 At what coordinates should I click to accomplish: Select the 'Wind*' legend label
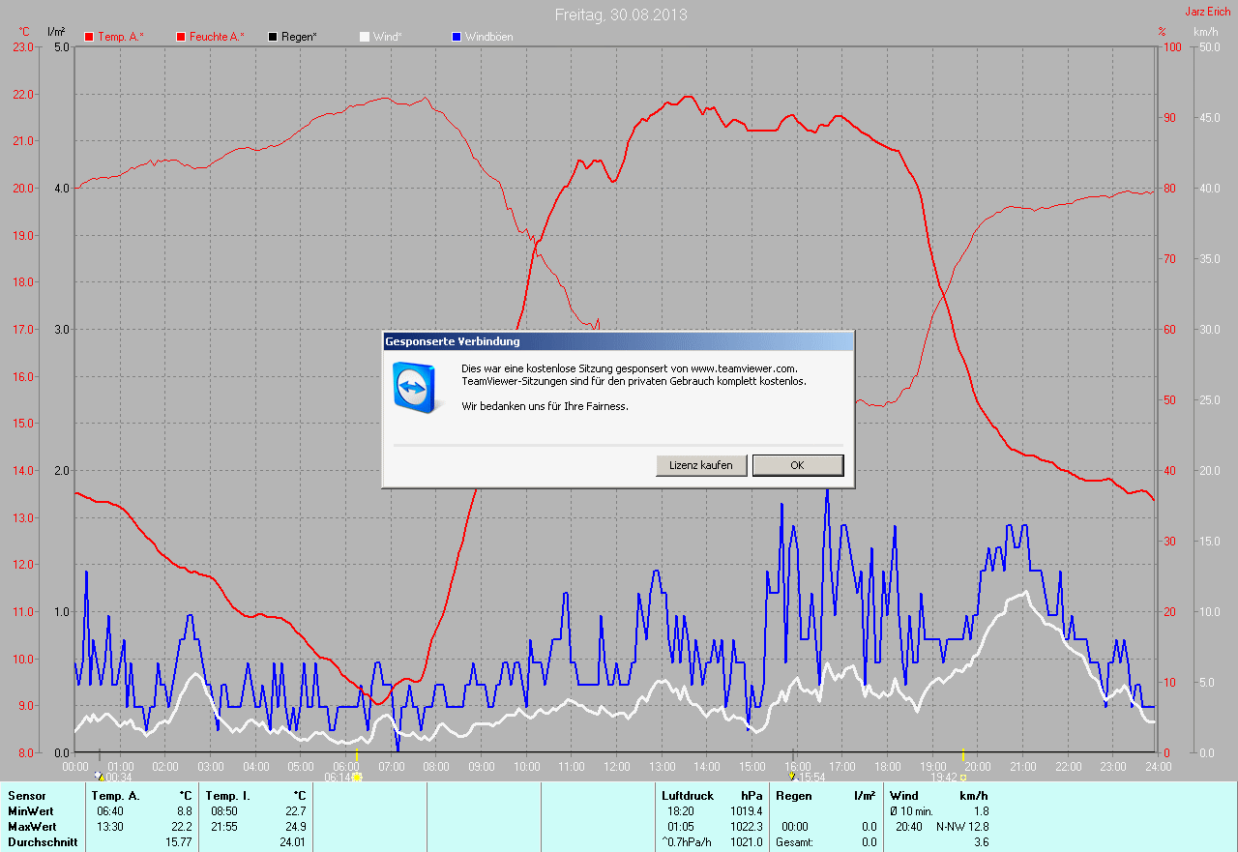pos(387,37)
